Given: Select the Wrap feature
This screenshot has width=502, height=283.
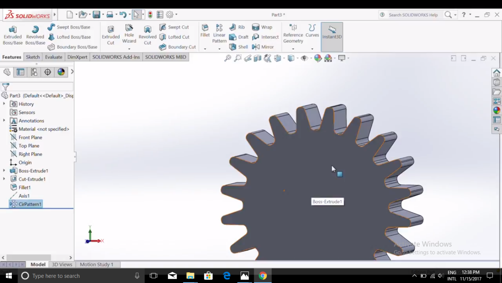Looking at the screenshot, I should [x=262, y=27].
